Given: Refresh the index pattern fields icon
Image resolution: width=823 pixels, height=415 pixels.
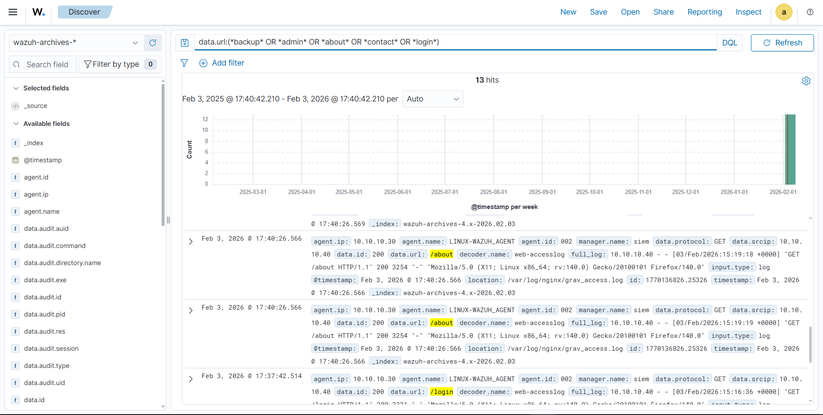Looking at the screenshot, I should point(153,42).
